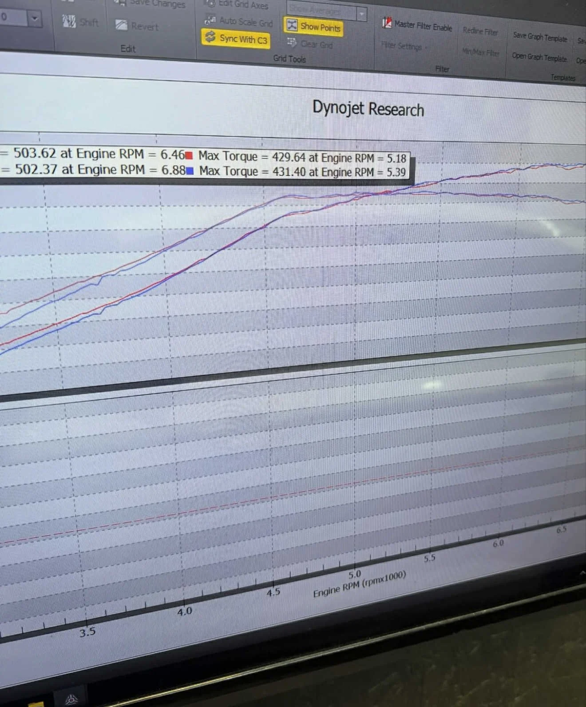Click the 'Grid Tools' ribbon group label
Viewport: 586px width, 707px height.
[x=289, y=59]
